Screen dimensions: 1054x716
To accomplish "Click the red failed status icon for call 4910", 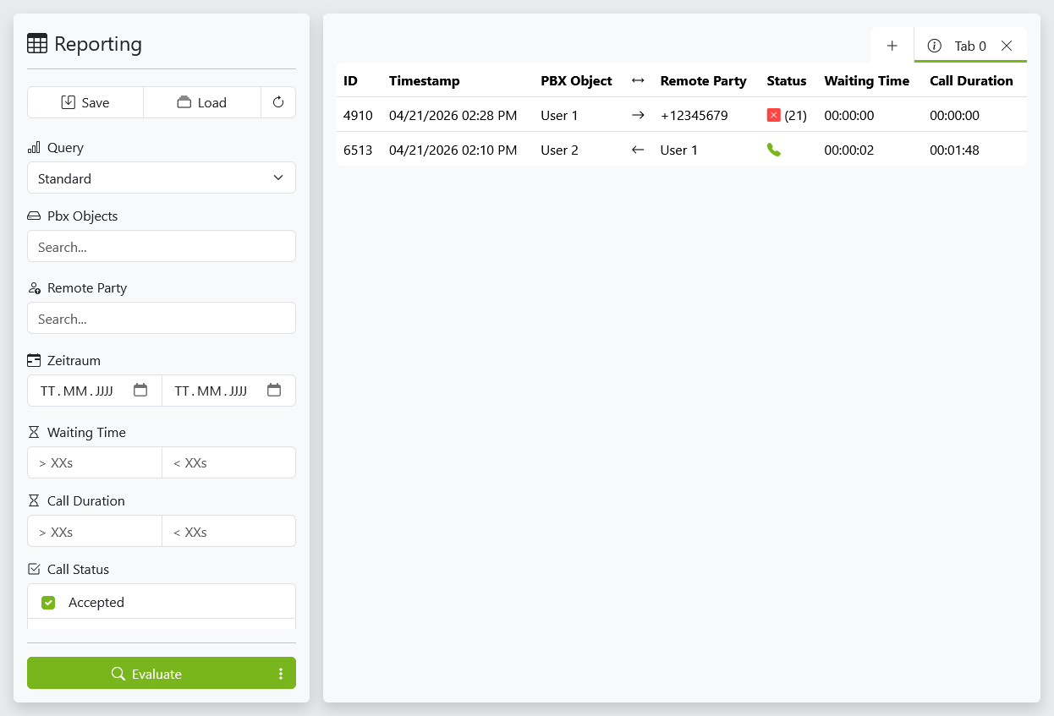I will pyautogui.click(x=773, y=115).
